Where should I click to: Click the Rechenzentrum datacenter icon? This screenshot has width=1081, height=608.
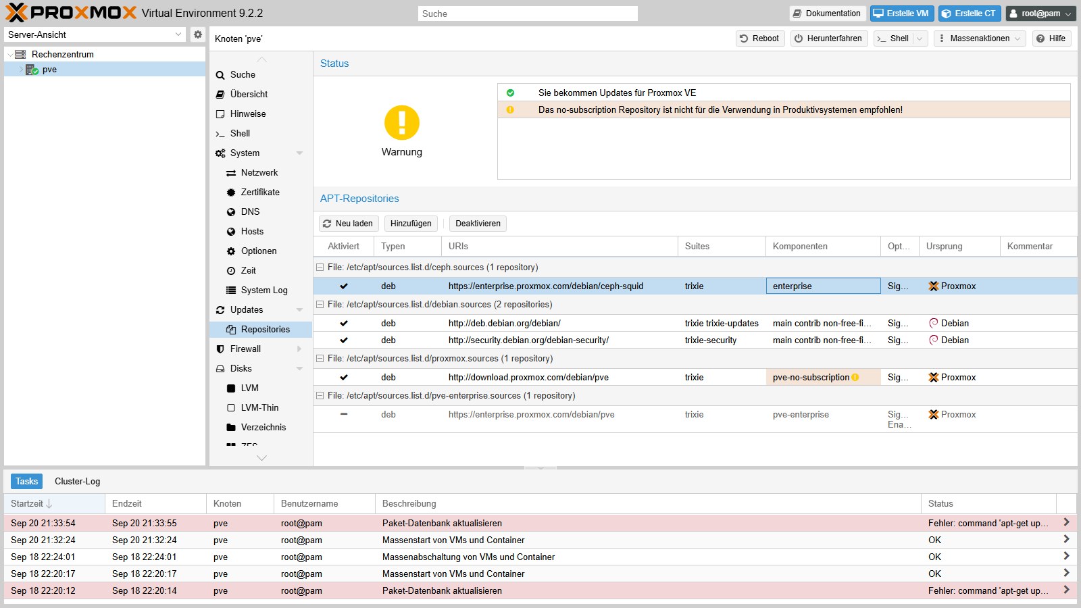[x=20, y=54]
